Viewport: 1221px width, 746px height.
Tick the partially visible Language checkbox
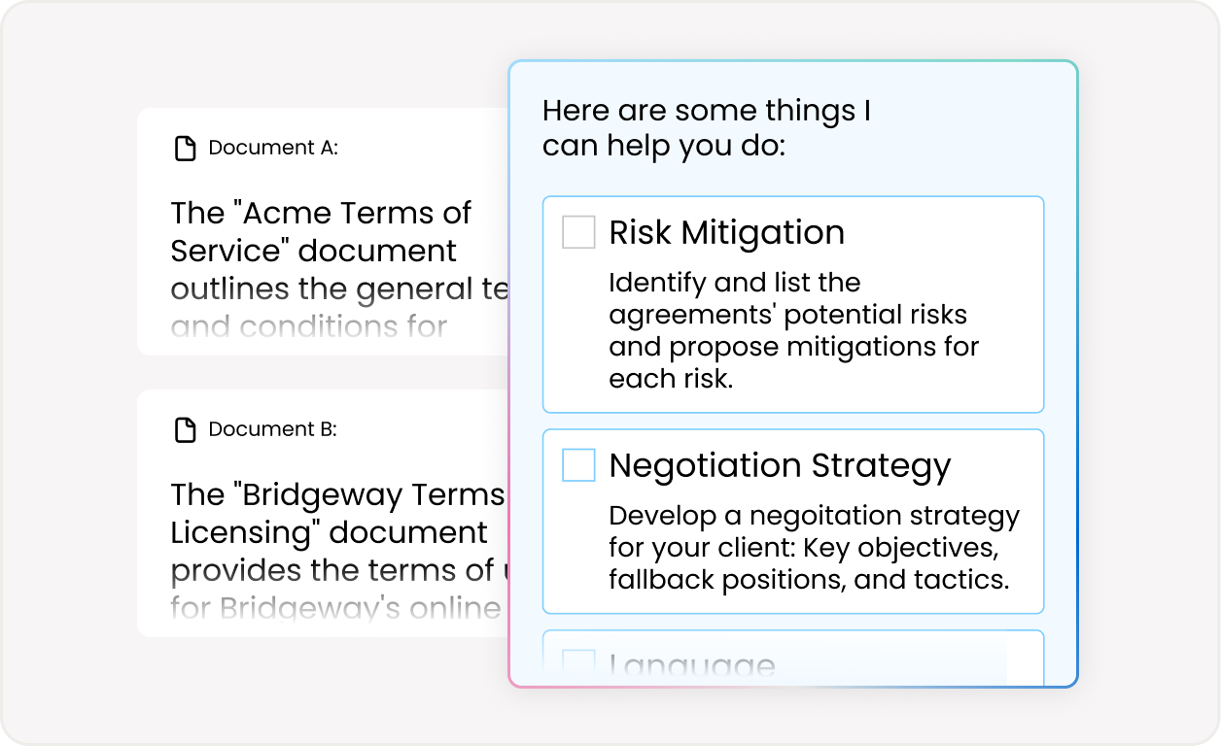point(578,664)
